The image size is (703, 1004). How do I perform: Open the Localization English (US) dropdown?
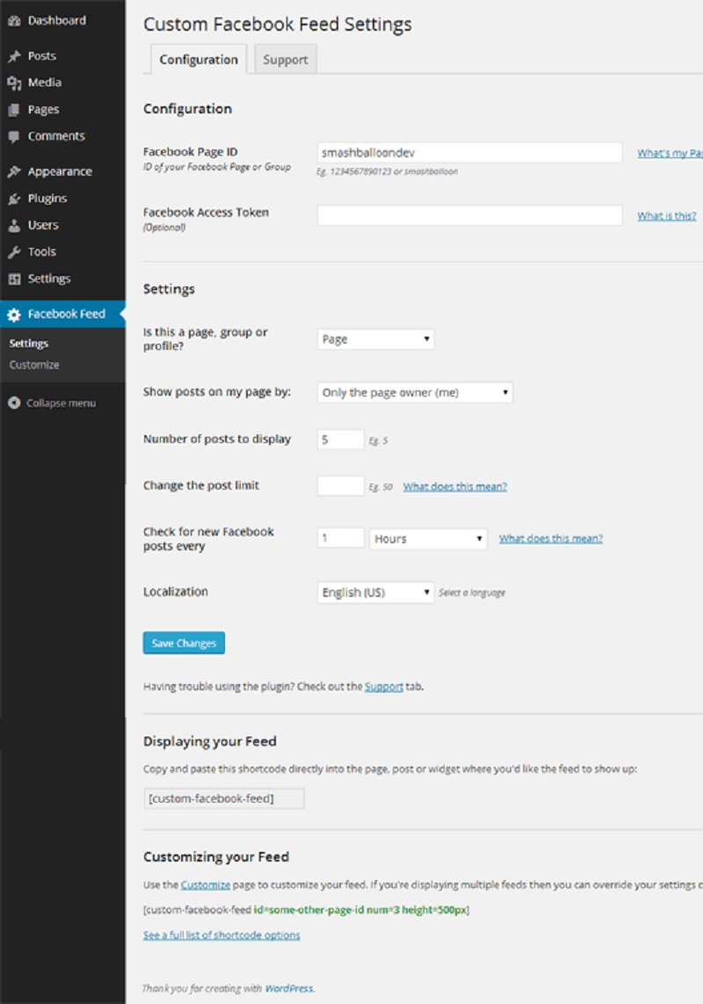pyautogui.click(x=375, y=593)
